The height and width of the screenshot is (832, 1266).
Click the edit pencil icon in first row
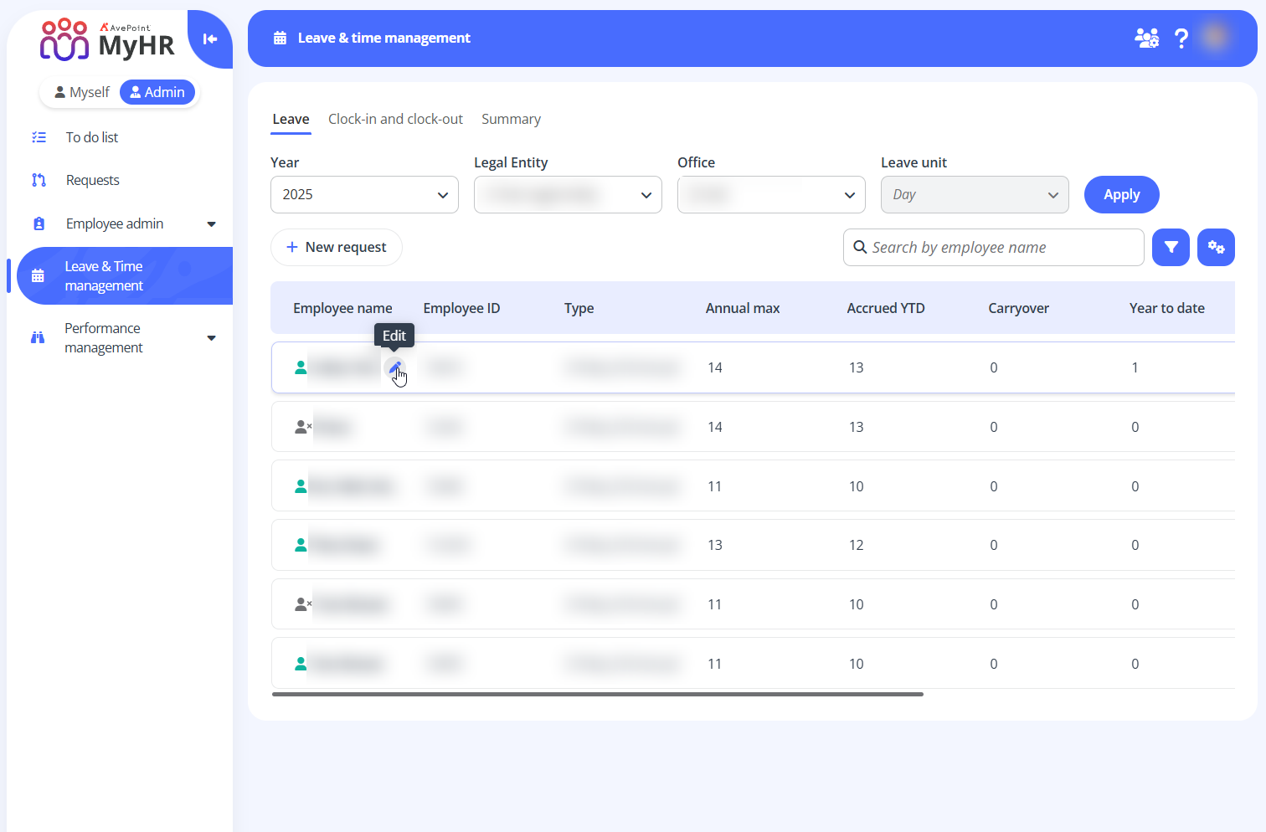[394, 367]
